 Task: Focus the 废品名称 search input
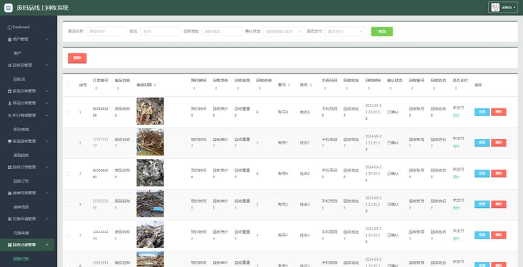tap(106, 31)
